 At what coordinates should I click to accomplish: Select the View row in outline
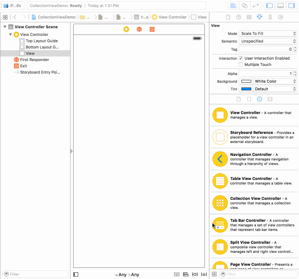(35, 53)
